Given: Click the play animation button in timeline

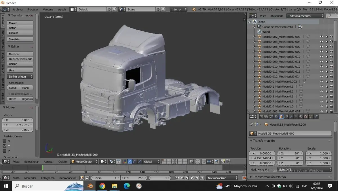Looking at the screenshot, I should (x=192, y=178).
